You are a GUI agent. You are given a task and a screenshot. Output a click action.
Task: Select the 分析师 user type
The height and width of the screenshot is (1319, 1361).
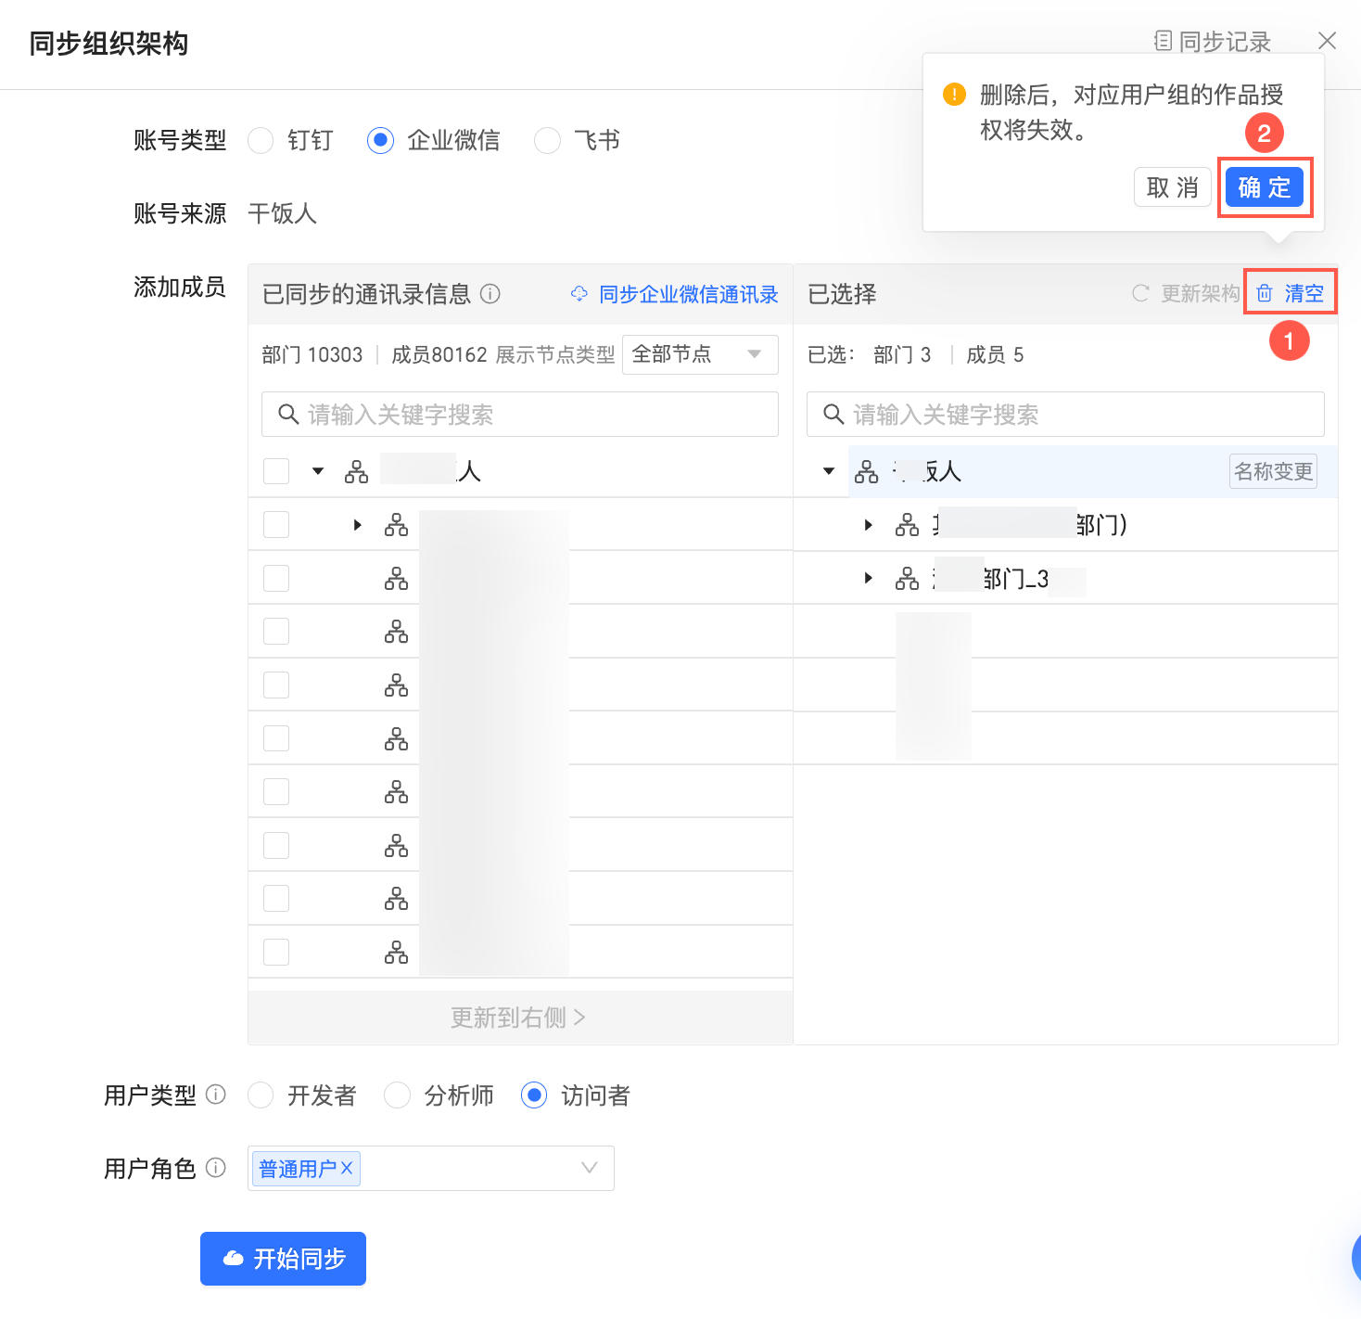coord(397,1095)
